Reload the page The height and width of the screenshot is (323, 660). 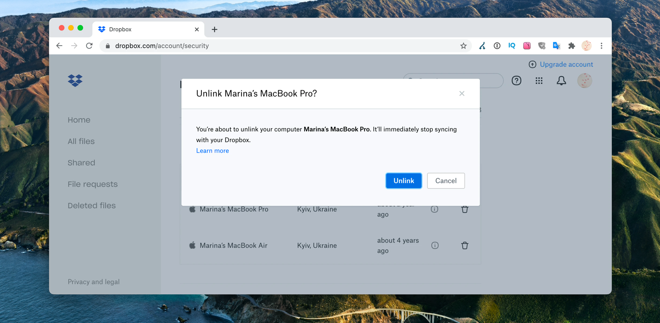[x=89, y=46]
